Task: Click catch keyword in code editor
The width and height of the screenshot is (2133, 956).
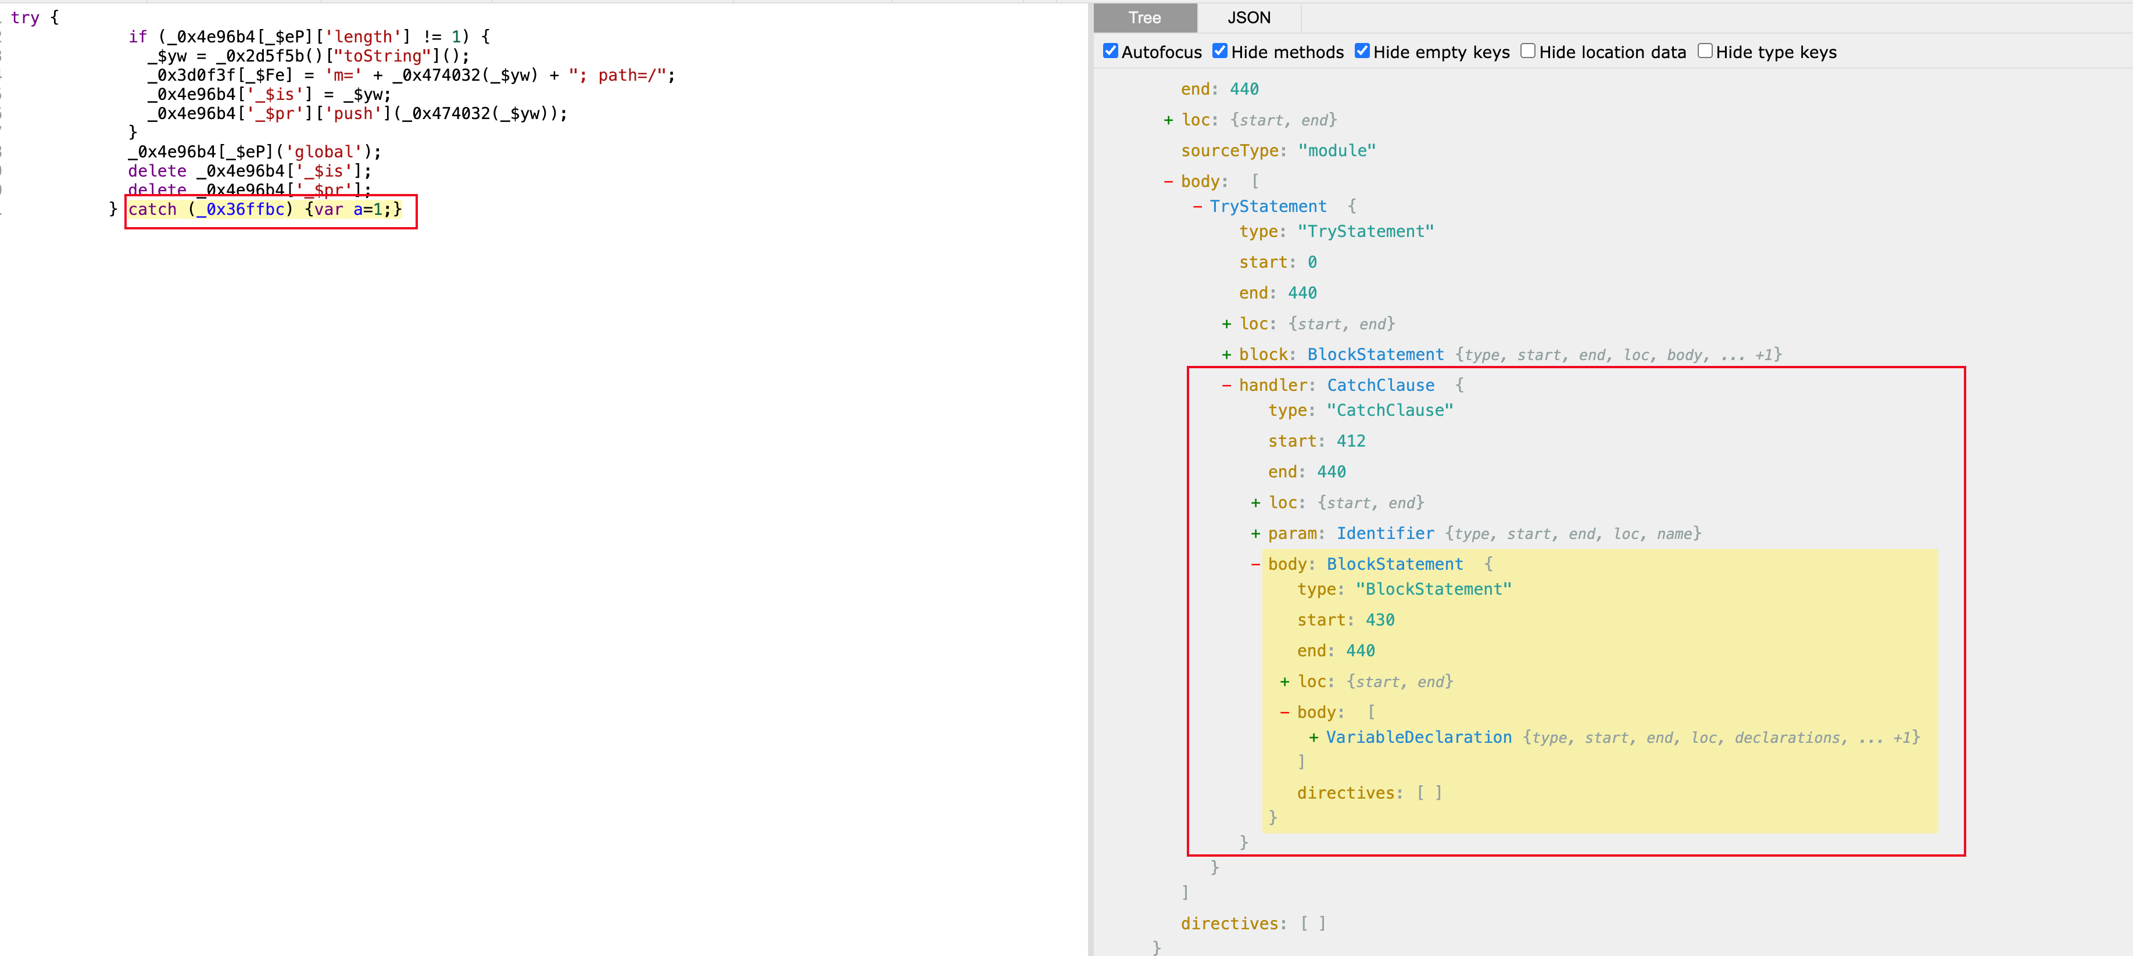Action: coord(152,210)
